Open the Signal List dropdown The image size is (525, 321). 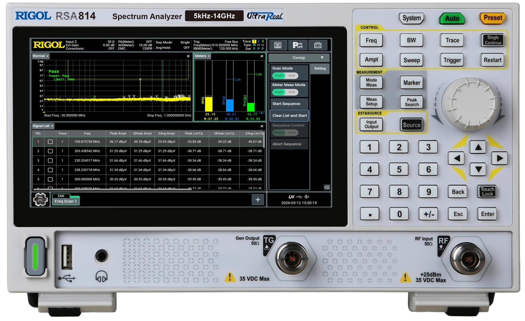point(43,126)
